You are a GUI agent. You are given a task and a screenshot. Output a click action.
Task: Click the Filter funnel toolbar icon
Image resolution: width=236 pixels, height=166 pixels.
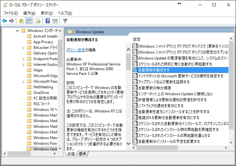pos(65,21)
